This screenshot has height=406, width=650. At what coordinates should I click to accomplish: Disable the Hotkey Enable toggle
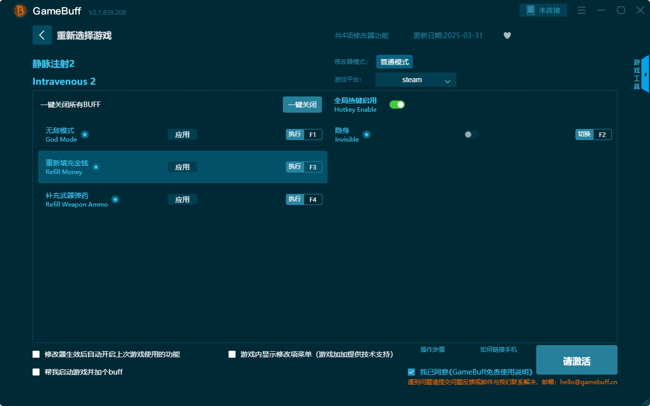[x=397, y=105]
